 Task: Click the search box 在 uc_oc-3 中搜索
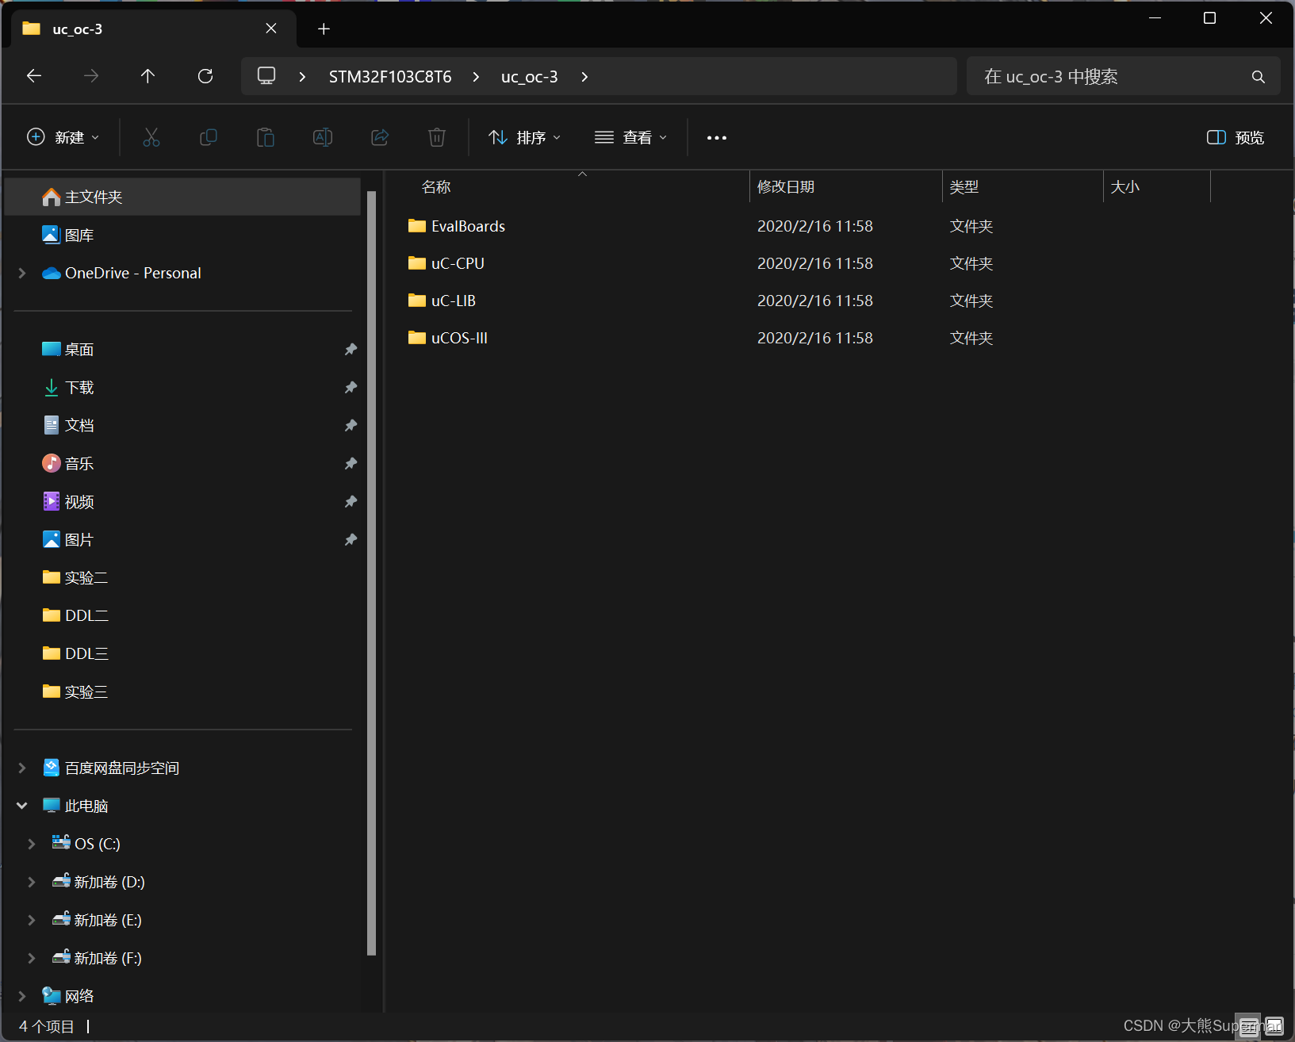(x=1123, y=76)
